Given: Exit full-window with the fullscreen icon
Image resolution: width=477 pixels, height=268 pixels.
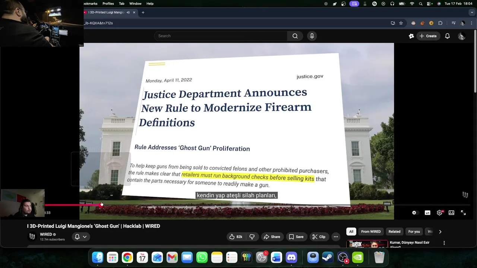Looking at the screenshot, I should pos(463,213).
